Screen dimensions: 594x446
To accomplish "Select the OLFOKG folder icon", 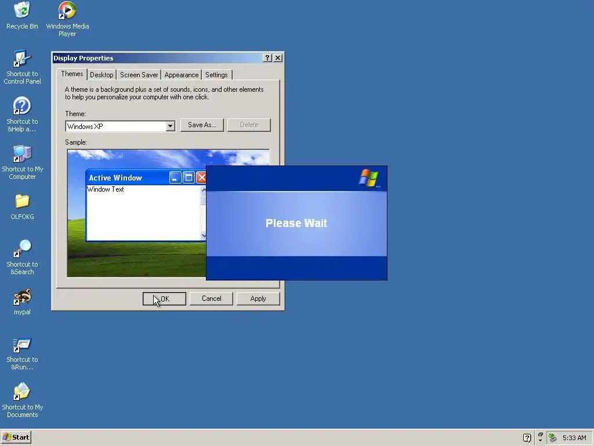I will (x=22, y=207).
